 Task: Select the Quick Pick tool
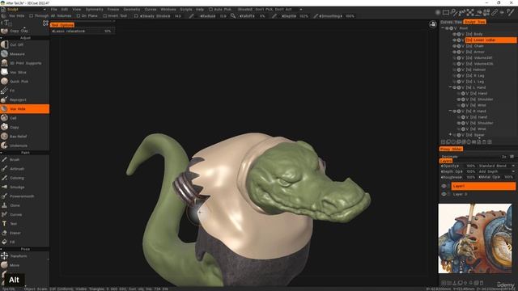(x=25, y=81)
